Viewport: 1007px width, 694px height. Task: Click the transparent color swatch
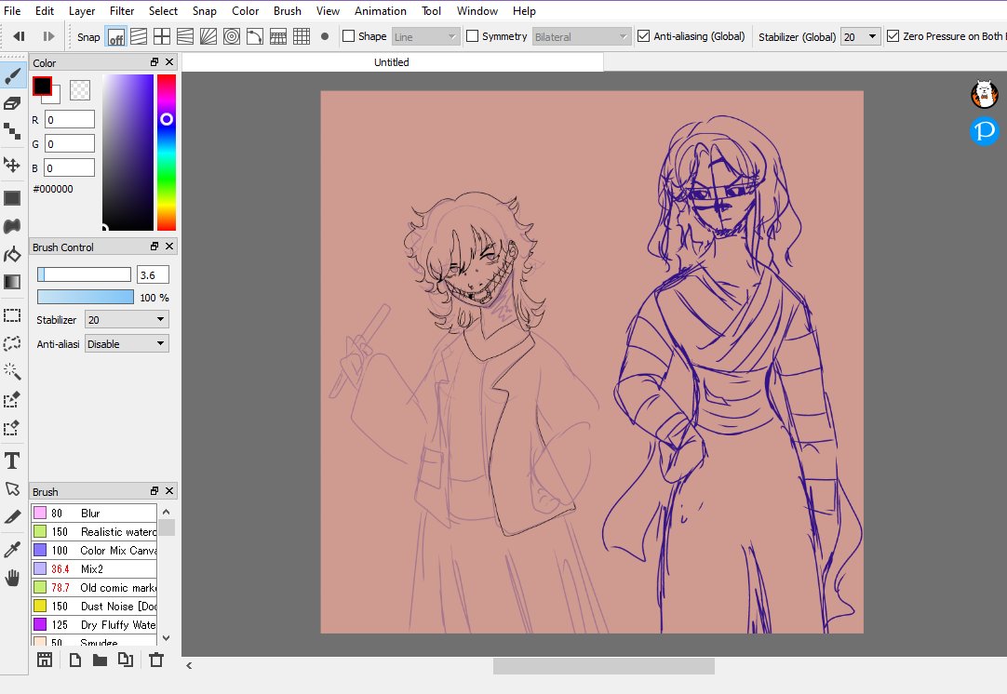80,90
